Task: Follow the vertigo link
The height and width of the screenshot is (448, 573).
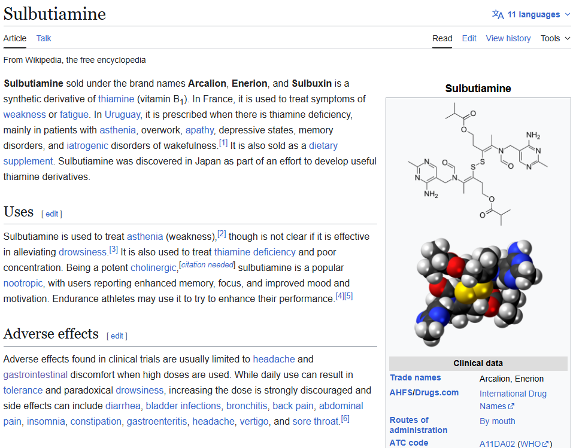Action: 254,422
